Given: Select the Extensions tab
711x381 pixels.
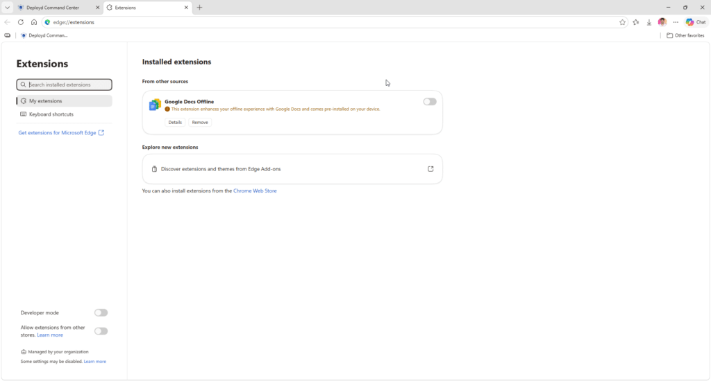Looking at the screenshot, I should click(147, 8).
